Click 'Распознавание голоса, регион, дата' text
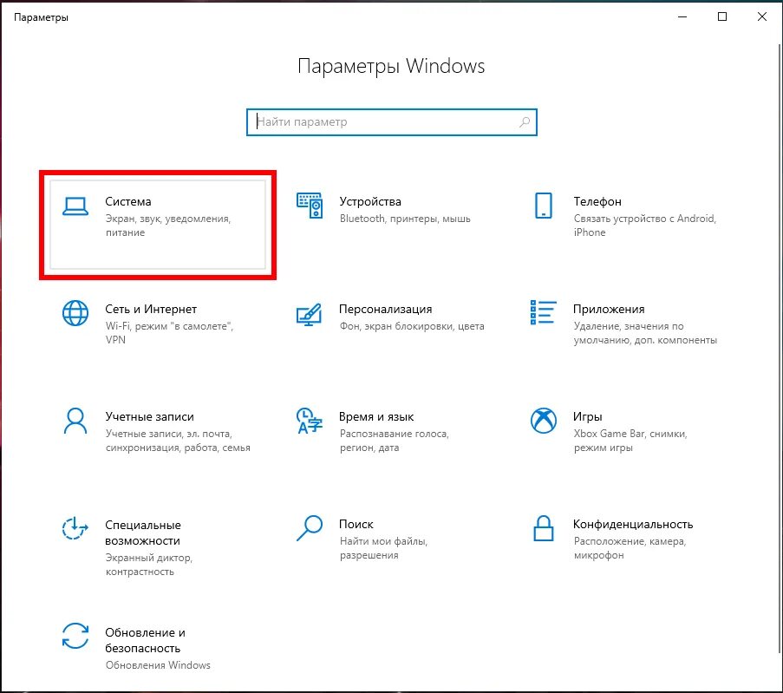This screenshot has width=783, height=693. pos(395,441)
